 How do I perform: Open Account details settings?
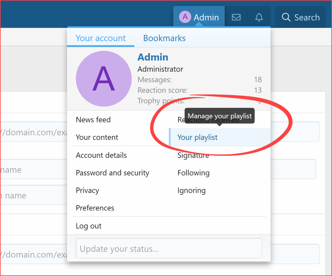101,155
